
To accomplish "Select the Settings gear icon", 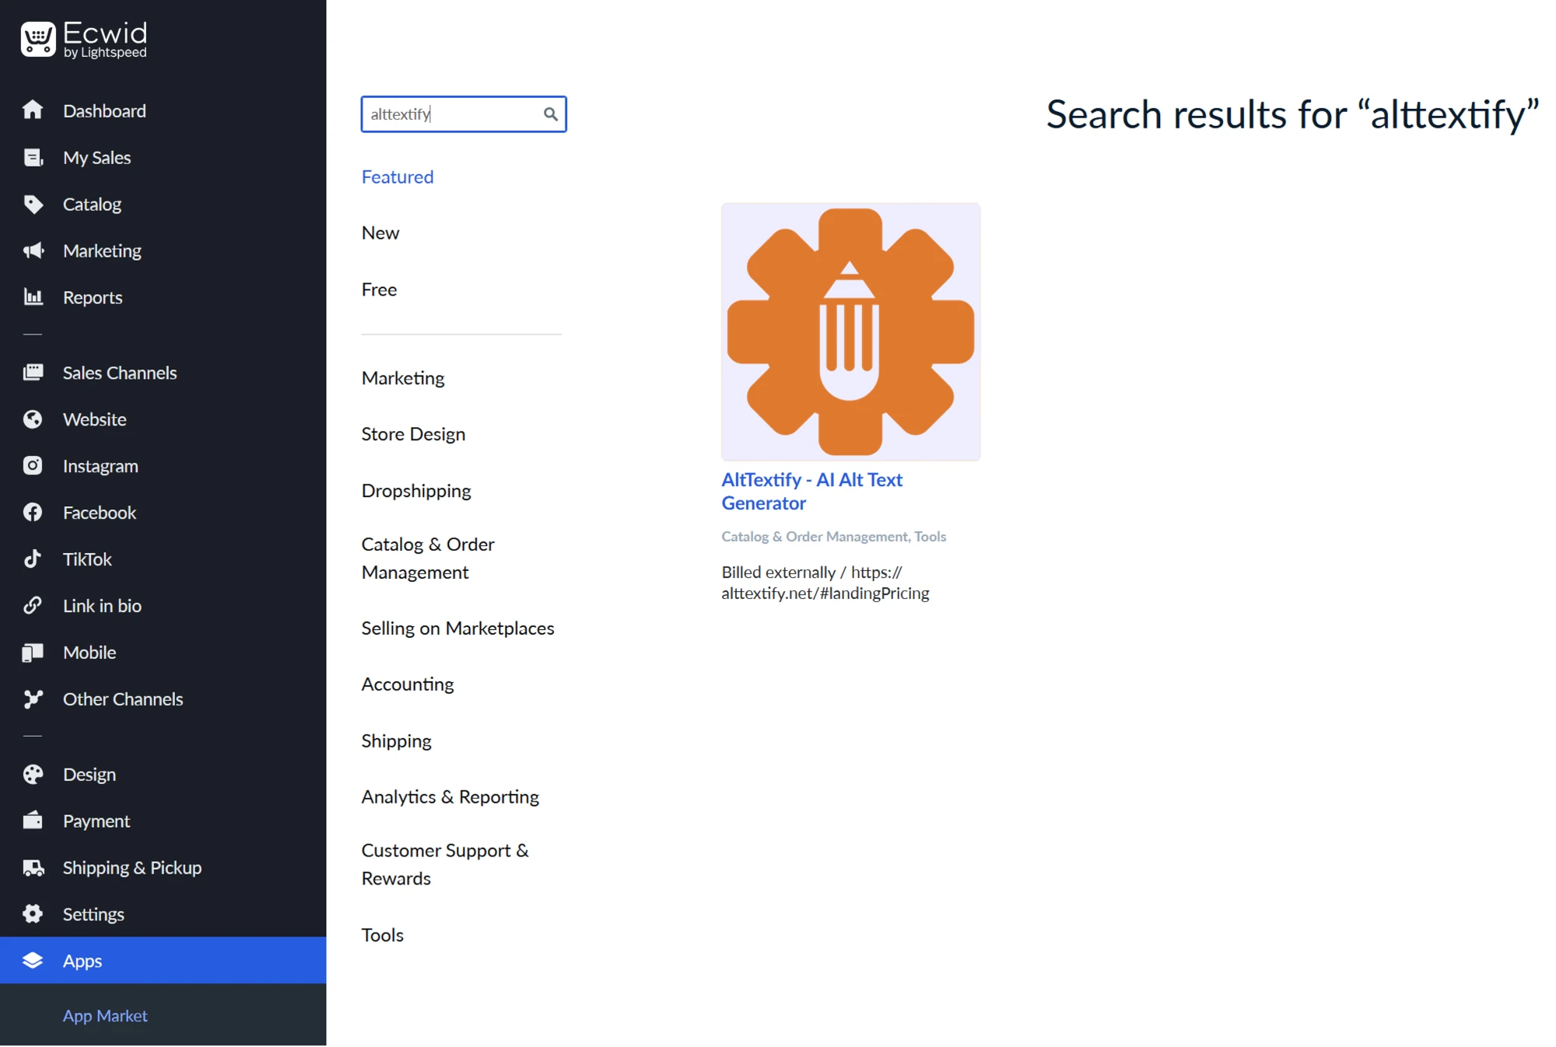I will pyautogui.click(x=34, y=913).
